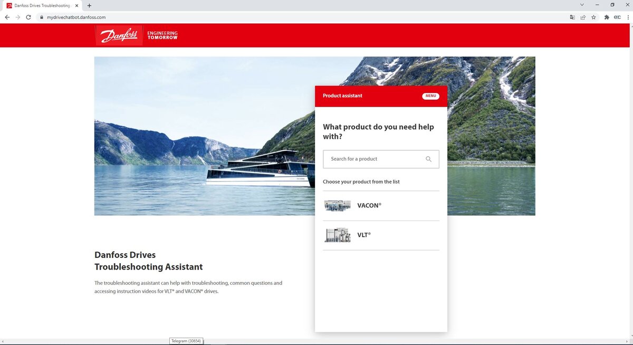Select the Danfoss Drives Troubleshooting tab
The image size is (633, 345).
coord(42,5)
